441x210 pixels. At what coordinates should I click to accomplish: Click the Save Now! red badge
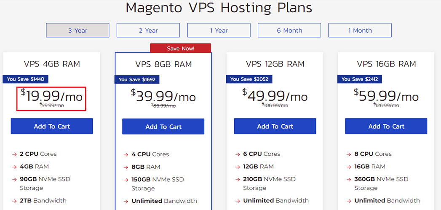[181, 48]
